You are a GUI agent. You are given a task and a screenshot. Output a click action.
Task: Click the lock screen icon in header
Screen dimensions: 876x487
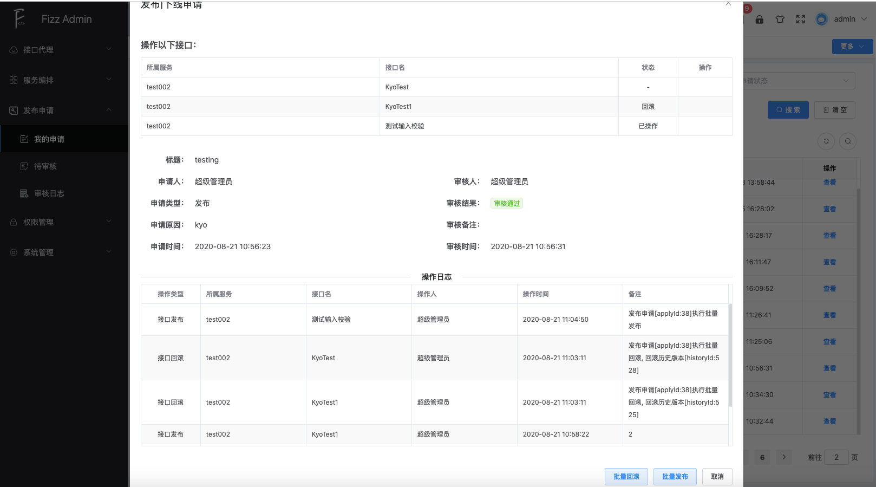coord(760,20)
